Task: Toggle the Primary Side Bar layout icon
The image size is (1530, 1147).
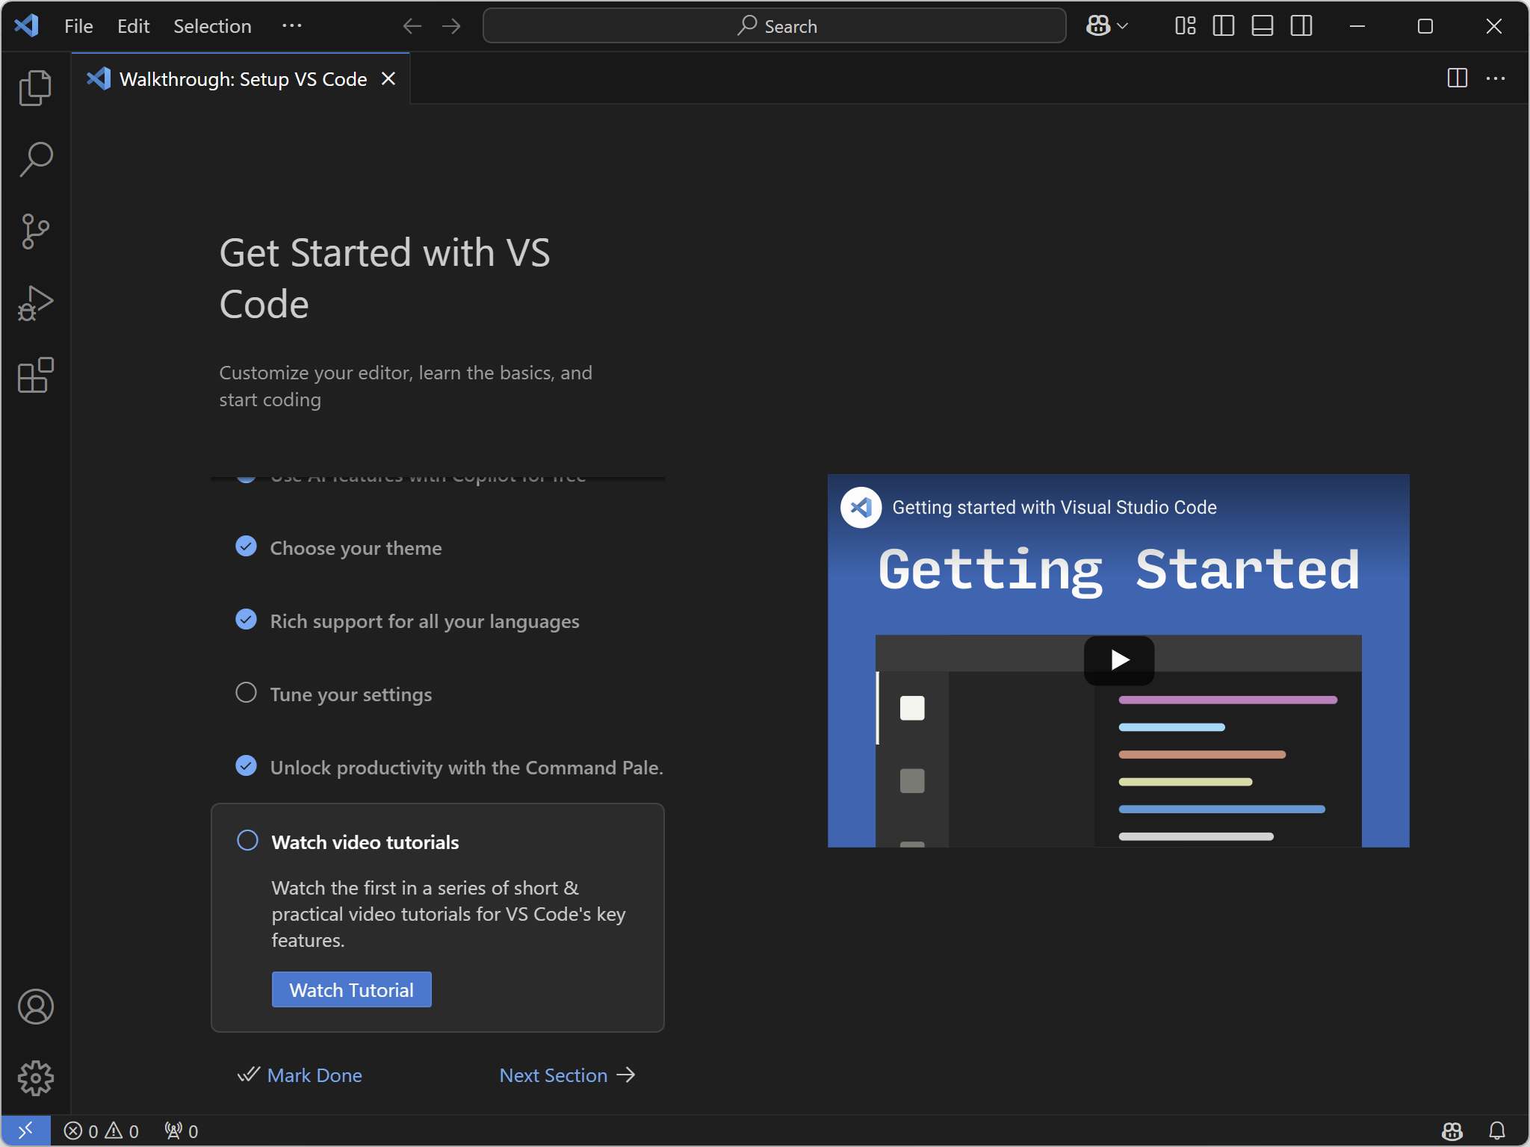Action: coord(1223,26)
